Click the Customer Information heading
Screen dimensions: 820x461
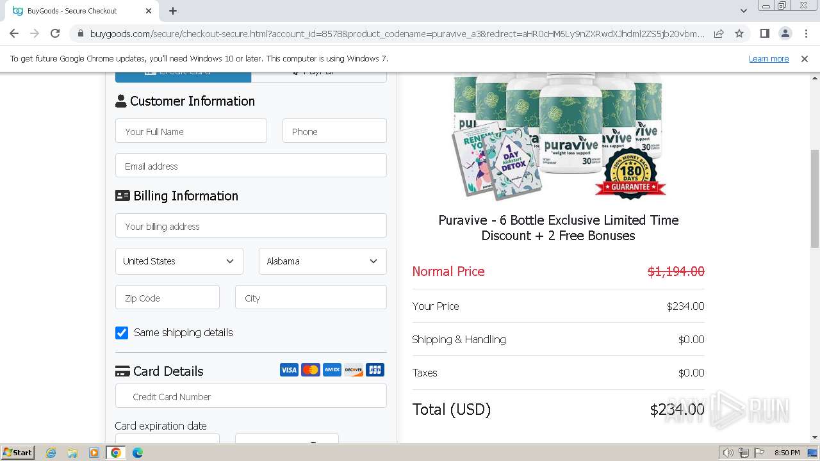point(192,101)
